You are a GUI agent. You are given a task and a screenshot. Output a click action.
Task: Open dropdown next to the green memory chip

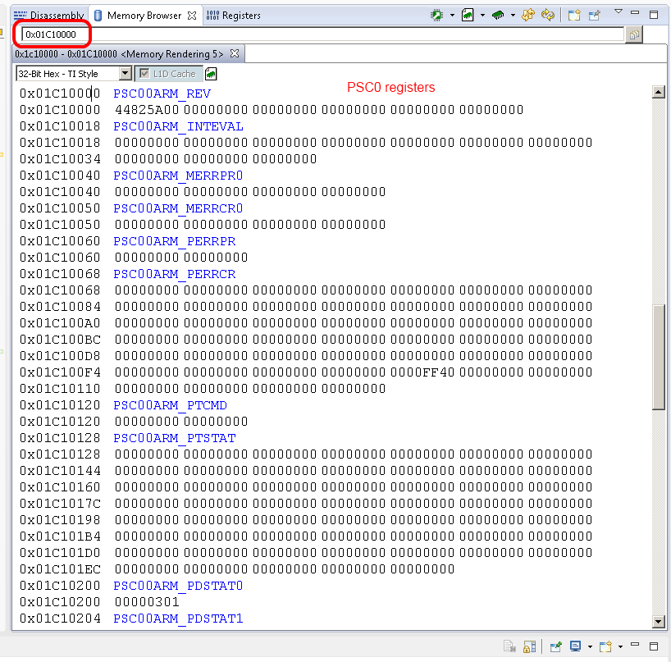pos(513,16)
